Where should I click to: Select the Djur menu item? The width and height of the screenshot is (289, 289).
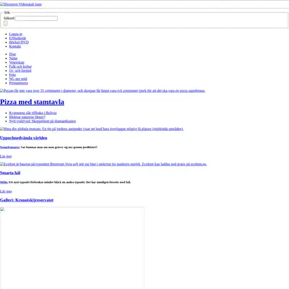pyautogui.click(x=12, y=54)
